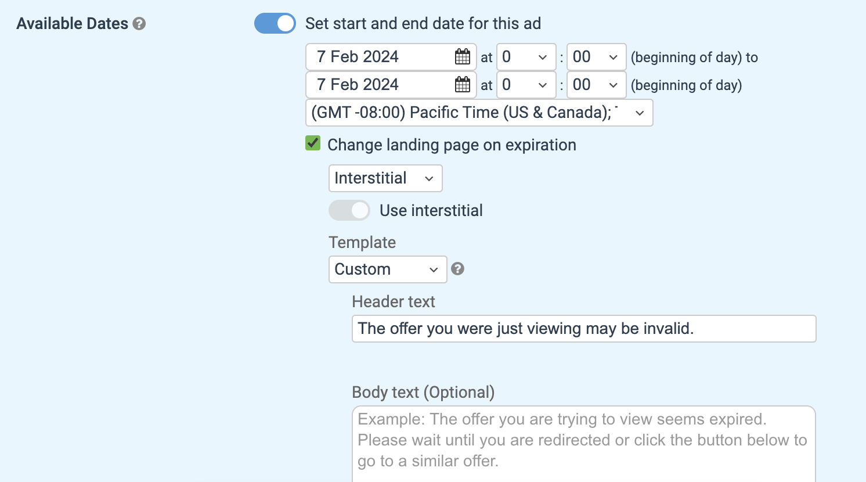Open the calendar picker for end date
866x482 pixels.
[463, 85]
